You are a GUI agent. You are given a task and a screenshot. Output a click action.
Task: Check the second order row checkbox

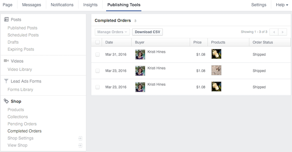click(97, 71)
